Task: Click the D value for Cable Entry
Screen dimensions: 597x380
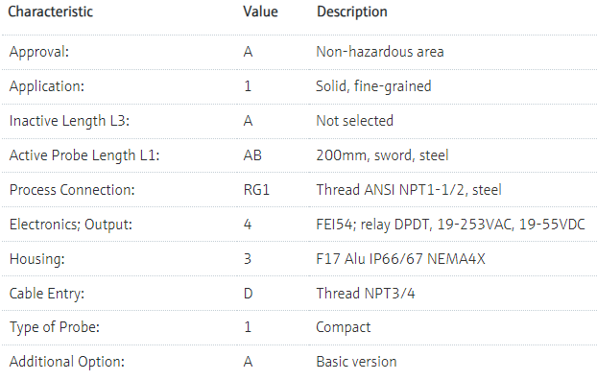Action: [x=248, y=294]
